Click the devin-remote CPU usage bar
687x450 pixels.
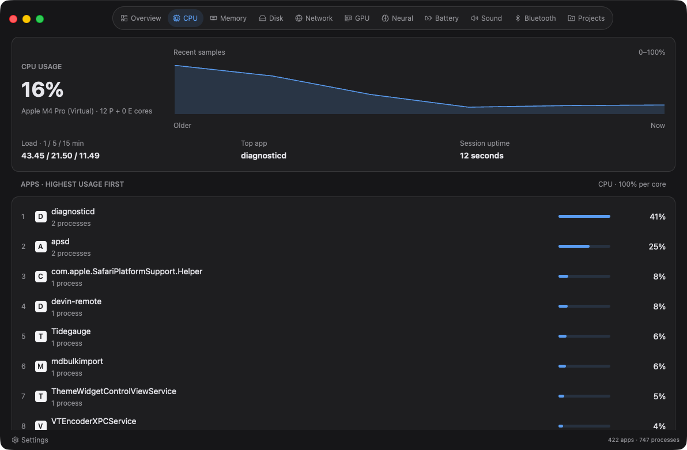(x=584, y=307)
